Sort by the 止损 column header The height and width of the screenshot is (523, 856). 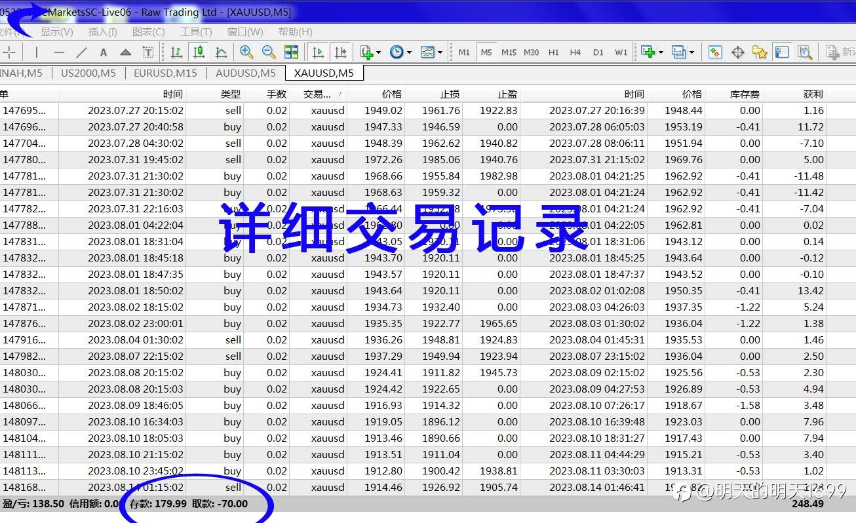[x=450, y=94]
